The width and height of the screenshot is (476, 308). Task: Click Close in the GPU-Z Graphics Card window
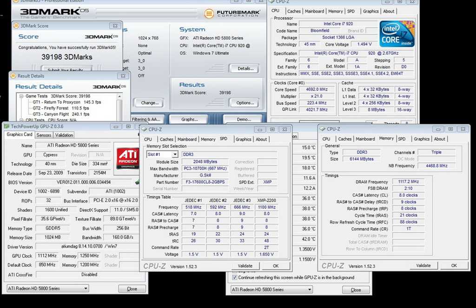click(132, 289)
